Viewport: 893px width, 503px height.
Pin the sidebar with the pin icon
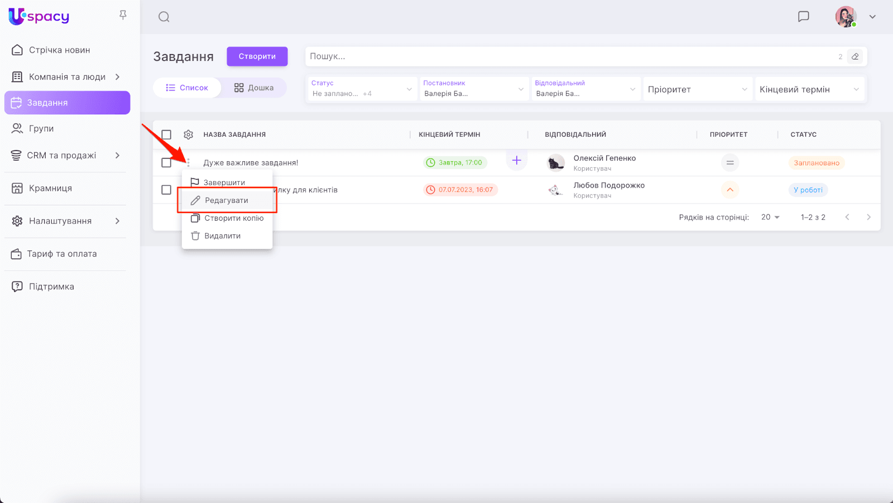pos(123,15)
